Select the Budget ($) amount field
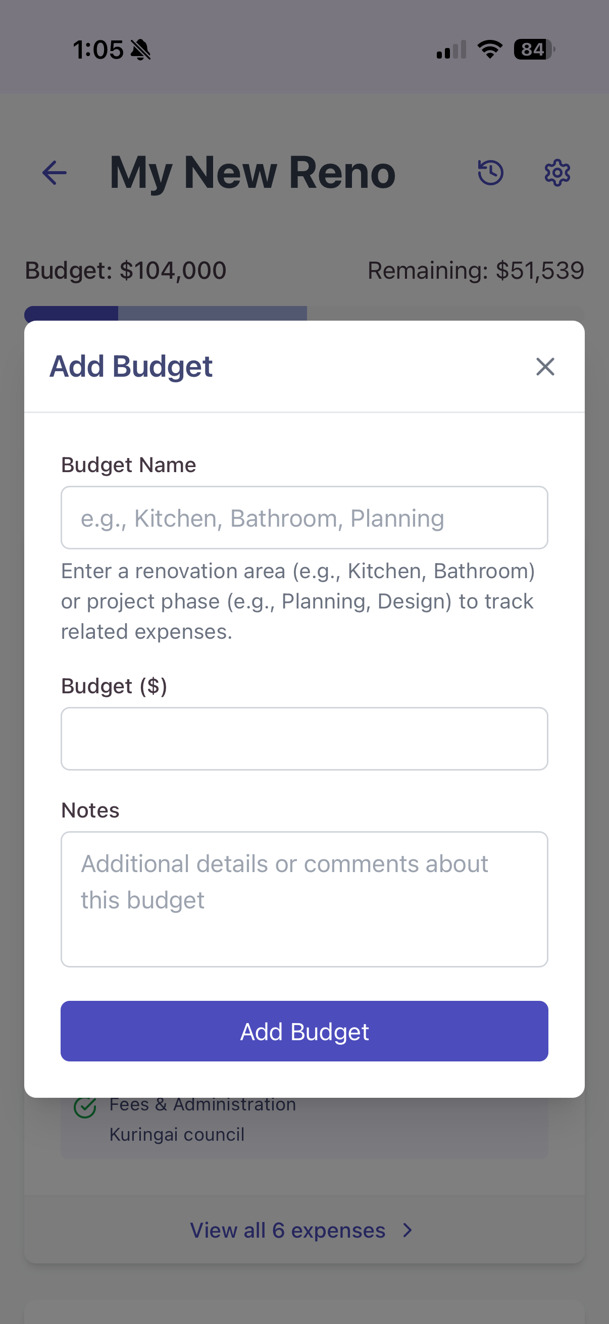 [x=304, y=739]
